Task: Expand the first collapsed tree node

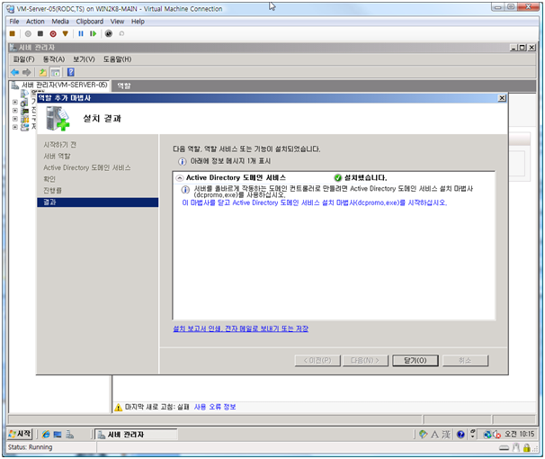Action: point(15,103)
